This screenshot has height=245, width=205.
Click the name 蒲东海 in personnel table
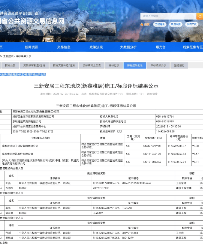tap(9, 213)
